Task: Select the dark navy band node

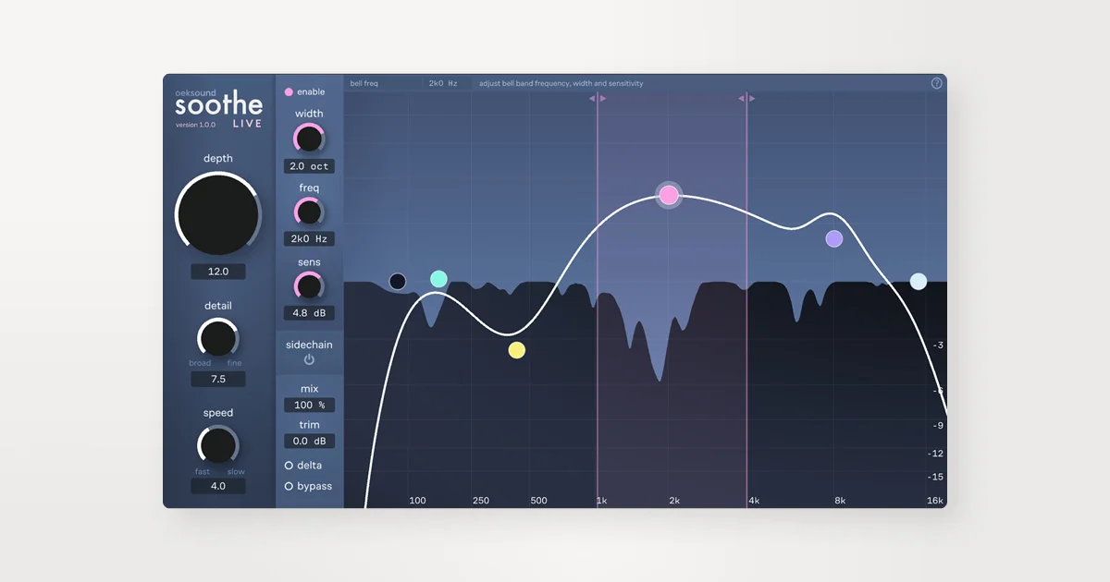Action: pyautogui.click(x=398, y=282)
